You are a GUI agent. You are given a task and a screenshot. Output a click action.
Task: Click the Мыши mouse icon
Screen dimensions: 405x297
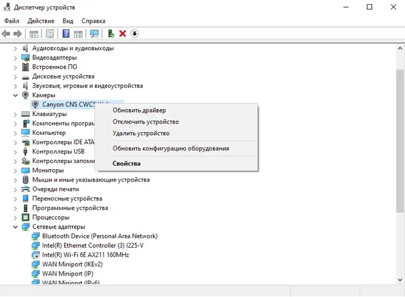(26, 180)
